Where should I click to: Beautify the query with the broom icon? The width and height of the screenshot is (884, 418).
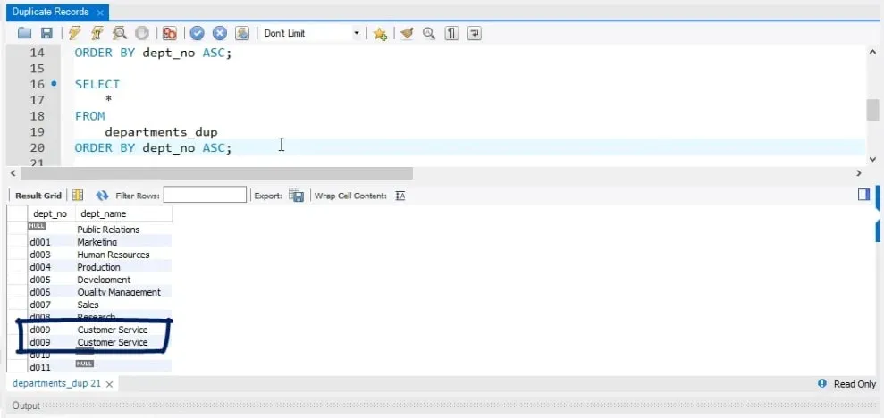pyautogui.click(x=407, y=33)
